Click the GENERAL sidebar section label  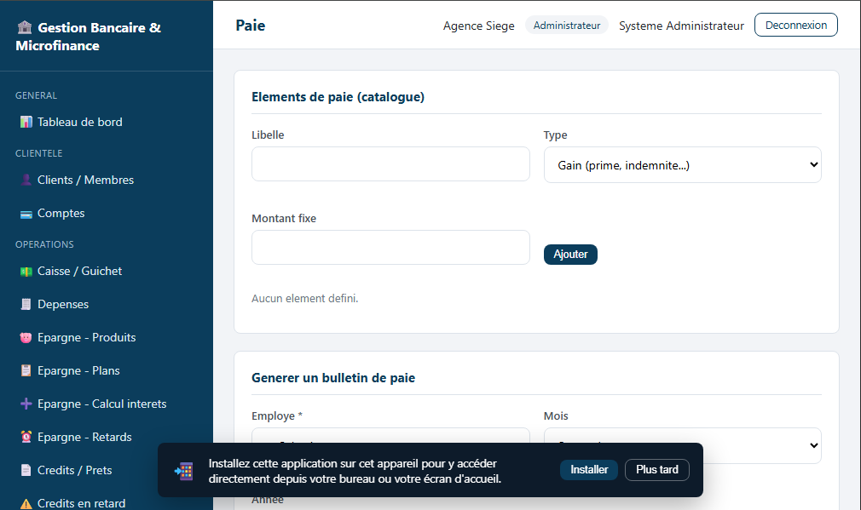pyautogui.click(x=37, y=95)
